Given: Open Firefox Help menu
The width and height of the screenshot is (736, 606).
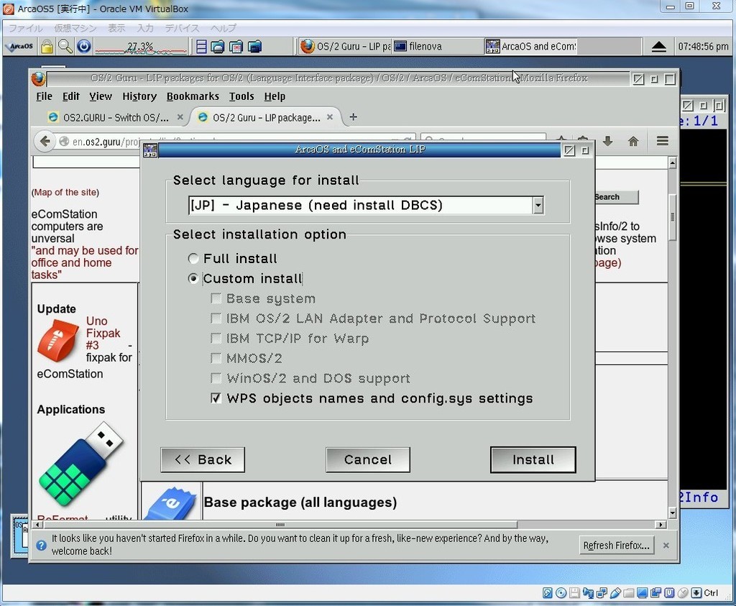Looking at the screenshot, I should click(275, 96).
